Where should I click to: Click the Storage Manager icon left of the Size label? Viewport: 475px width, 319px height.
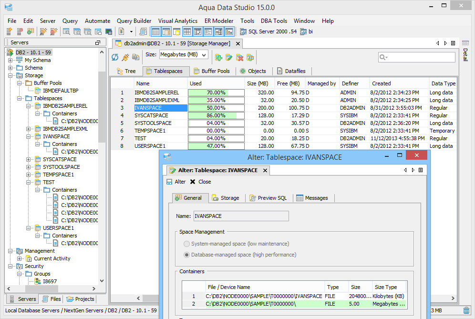tap(136, 57)
